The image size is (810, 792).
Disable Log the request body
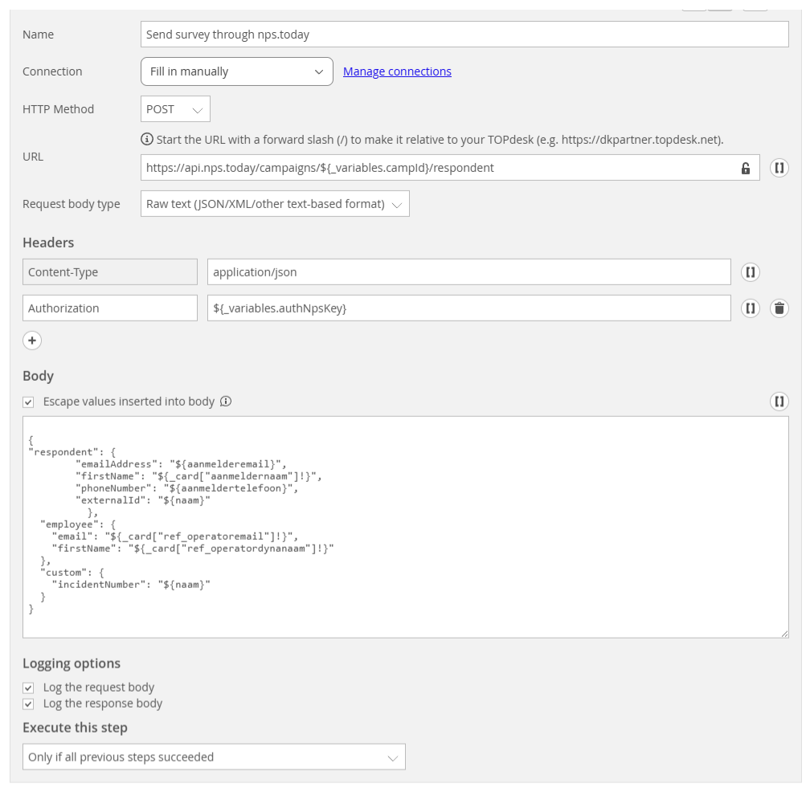click(x=28, y=688)
